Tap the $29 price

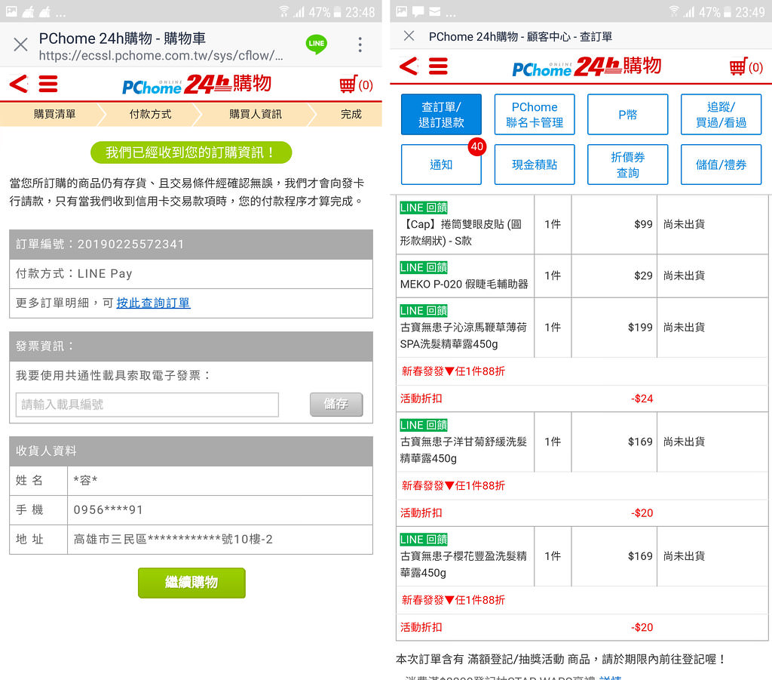[643, 276]
